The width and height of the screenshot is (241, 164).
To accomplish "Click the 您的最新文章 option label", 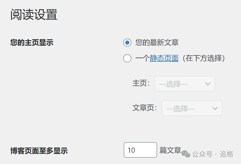I will pos(157,43).
